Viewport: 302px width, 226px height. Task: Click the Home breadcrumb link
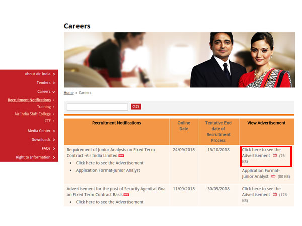click(x=69, y=93)
